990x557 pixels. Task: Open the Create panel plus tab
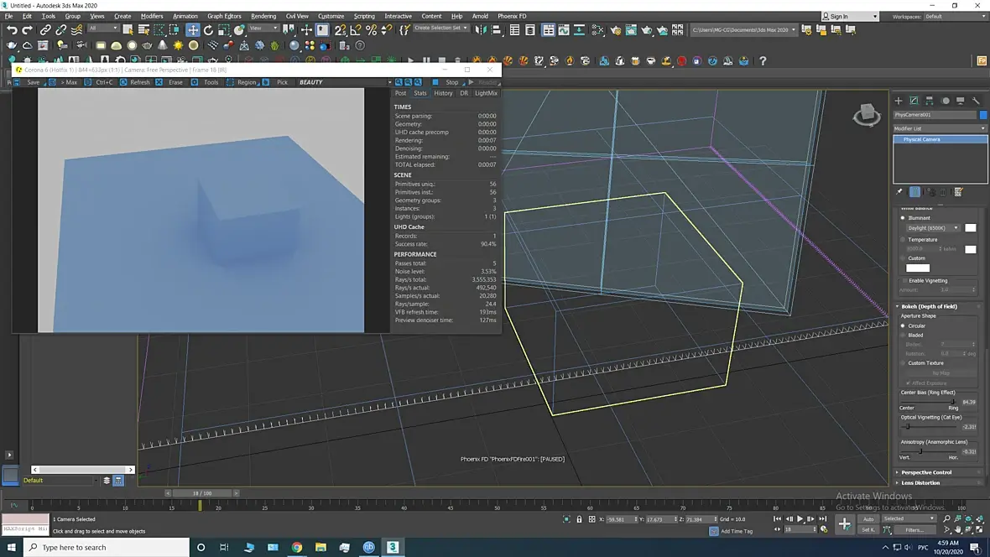tap(899, 101)
